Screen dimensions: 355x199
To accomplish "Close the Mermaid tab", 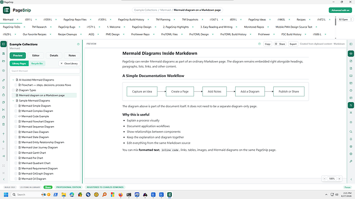I will pyautogui.click(x=17, y=19).
